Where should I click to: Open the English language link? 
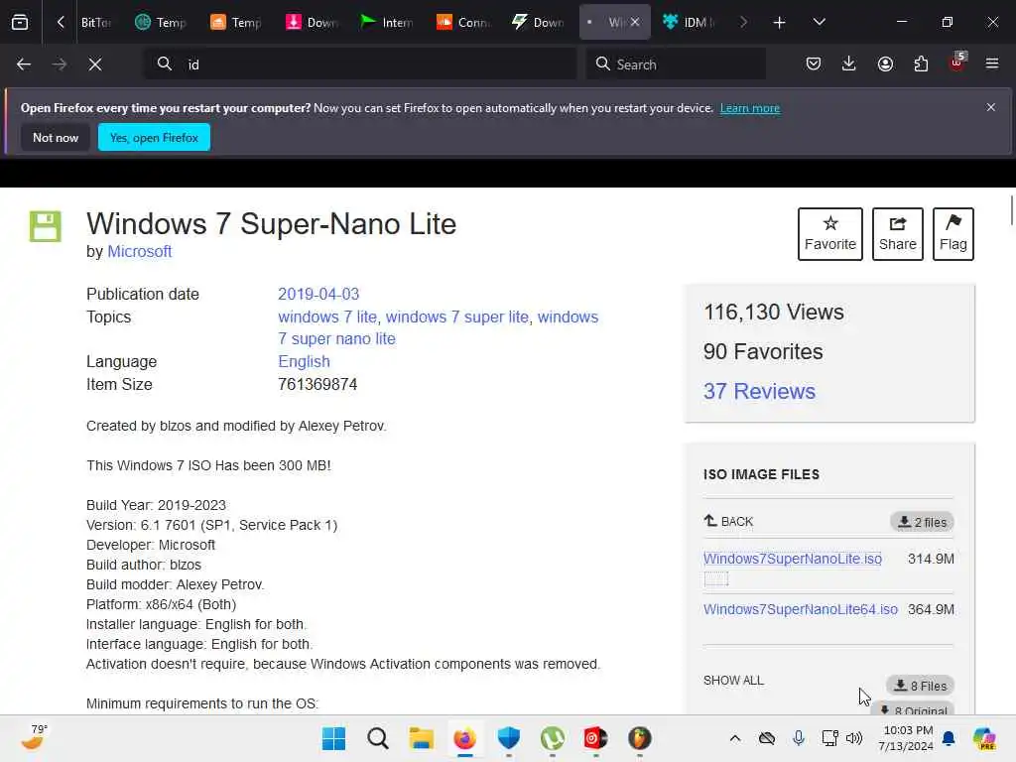tap(304, 361)
